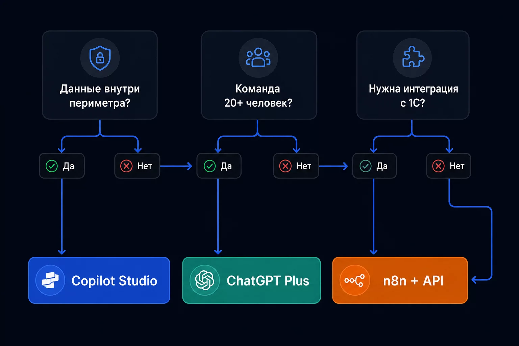This screenshot has width=519, height=346.
Task: Select the "Команда 20+ человек?" question card
Action: point(259,75)
